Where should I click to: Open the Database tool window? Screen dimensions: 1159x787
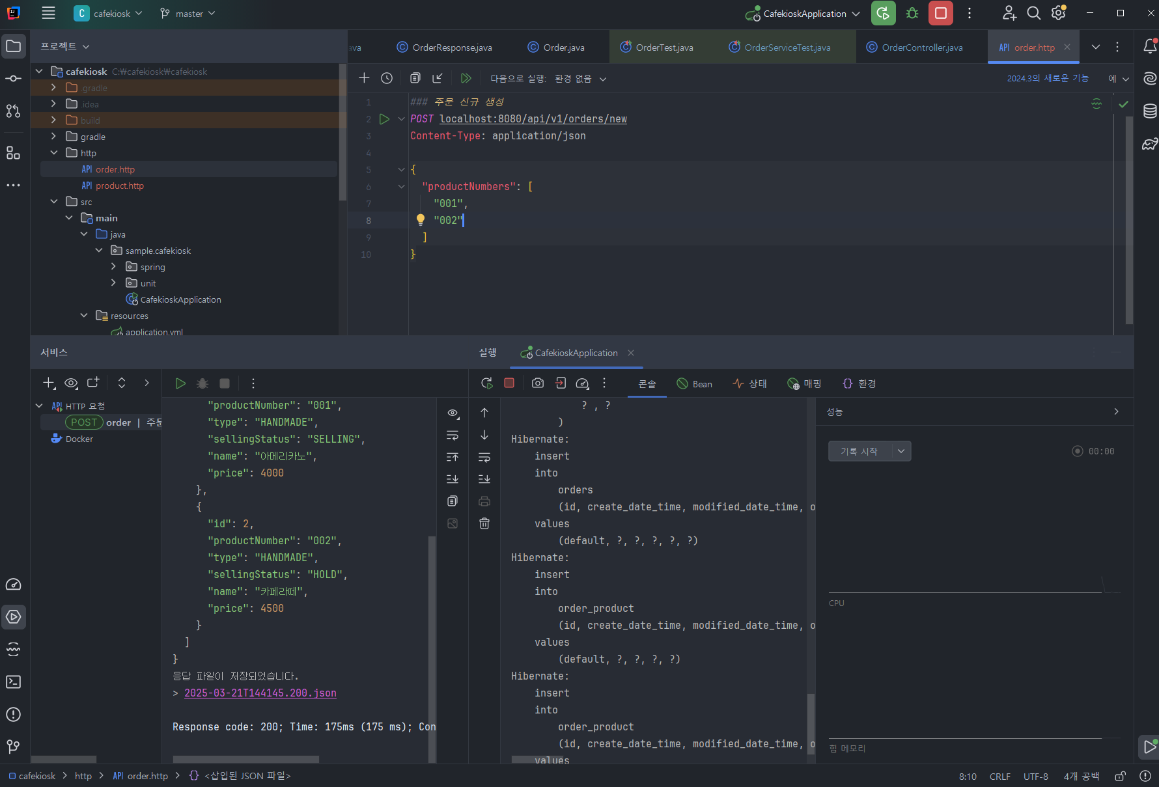pos(1150,111)
